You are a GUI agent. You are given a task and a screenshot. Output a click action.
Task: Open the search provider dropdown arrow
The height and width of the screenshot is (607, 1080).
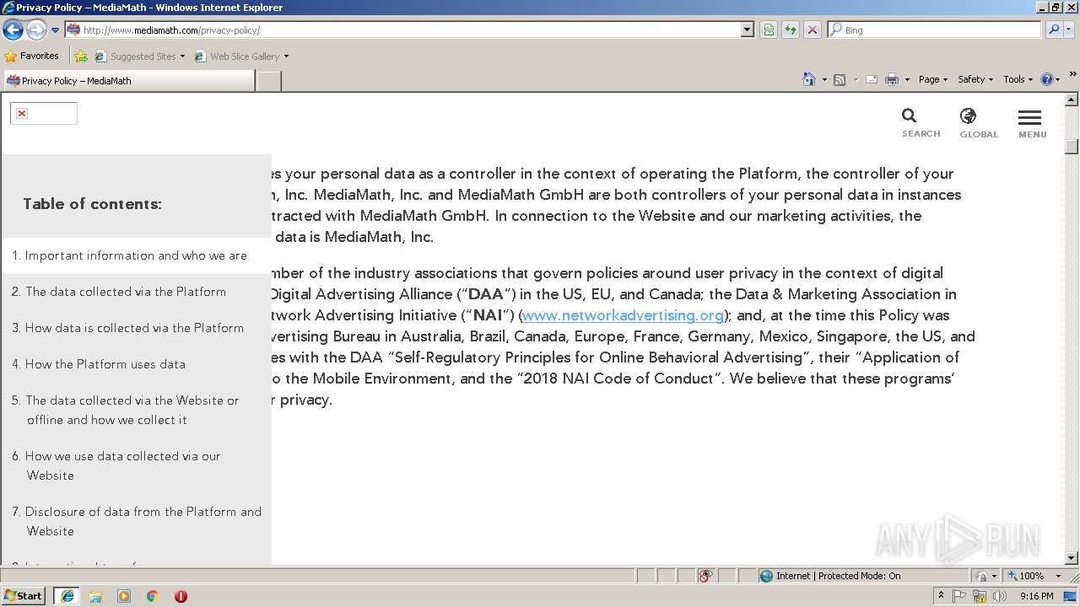[x=1070, y=30]
